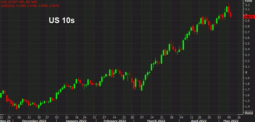
Task: Click the Auto scale button
Action: pyautogui.click(x=249, y=113)
